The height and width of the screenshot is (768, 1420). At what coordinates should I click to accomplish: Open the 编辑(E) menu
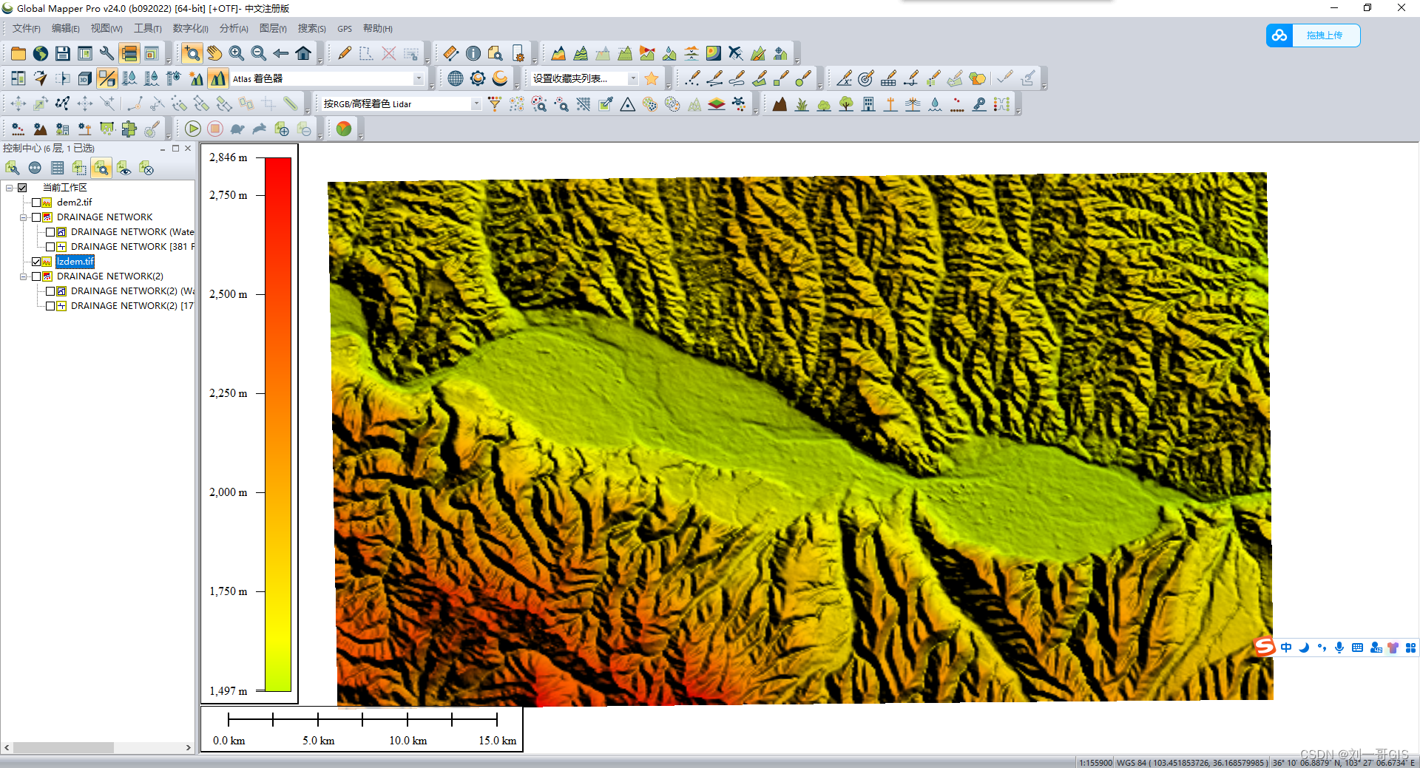(66, 28)
